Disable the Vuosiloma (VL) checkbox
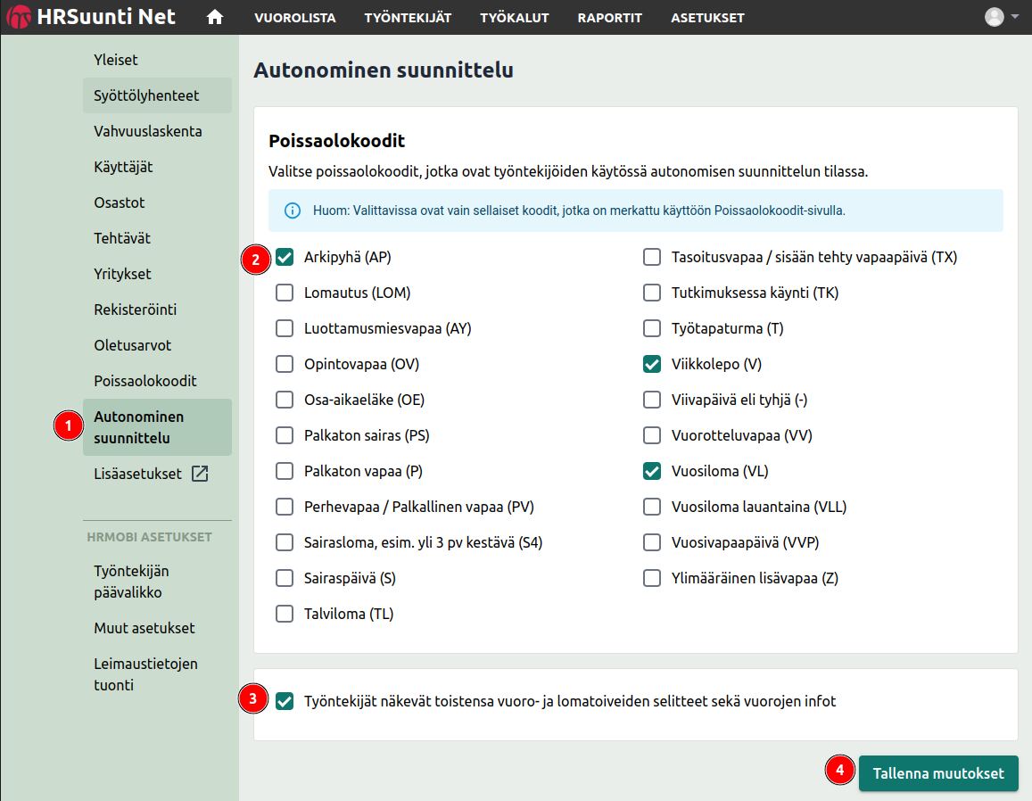Viewport: 1032px width, 801px height. pyautogui.click(x=652, y=471)
